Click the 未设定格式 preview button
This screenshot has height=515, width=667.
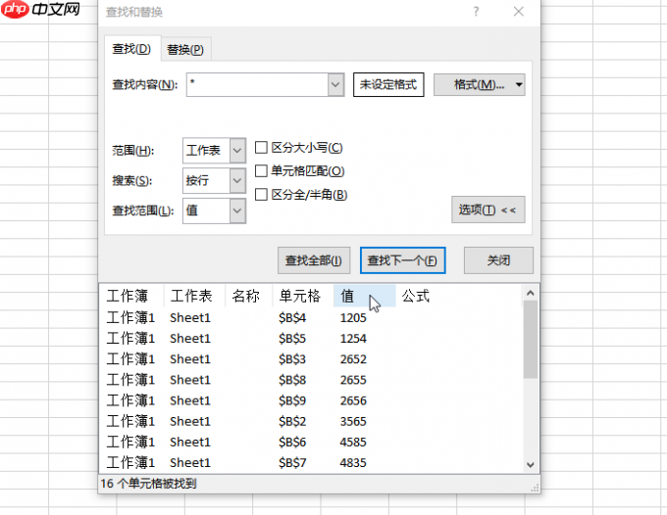coord(388,84)
